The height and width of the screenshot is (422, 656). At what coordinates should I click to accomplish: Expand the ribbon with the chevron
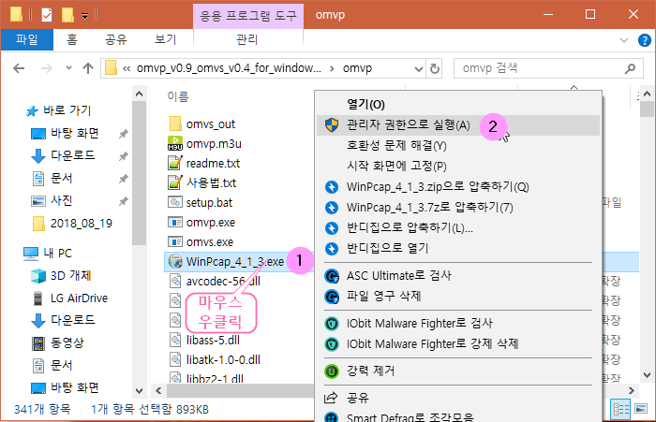[624, 40]
